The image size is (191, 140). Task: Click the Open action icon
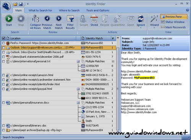click(131, 19)
